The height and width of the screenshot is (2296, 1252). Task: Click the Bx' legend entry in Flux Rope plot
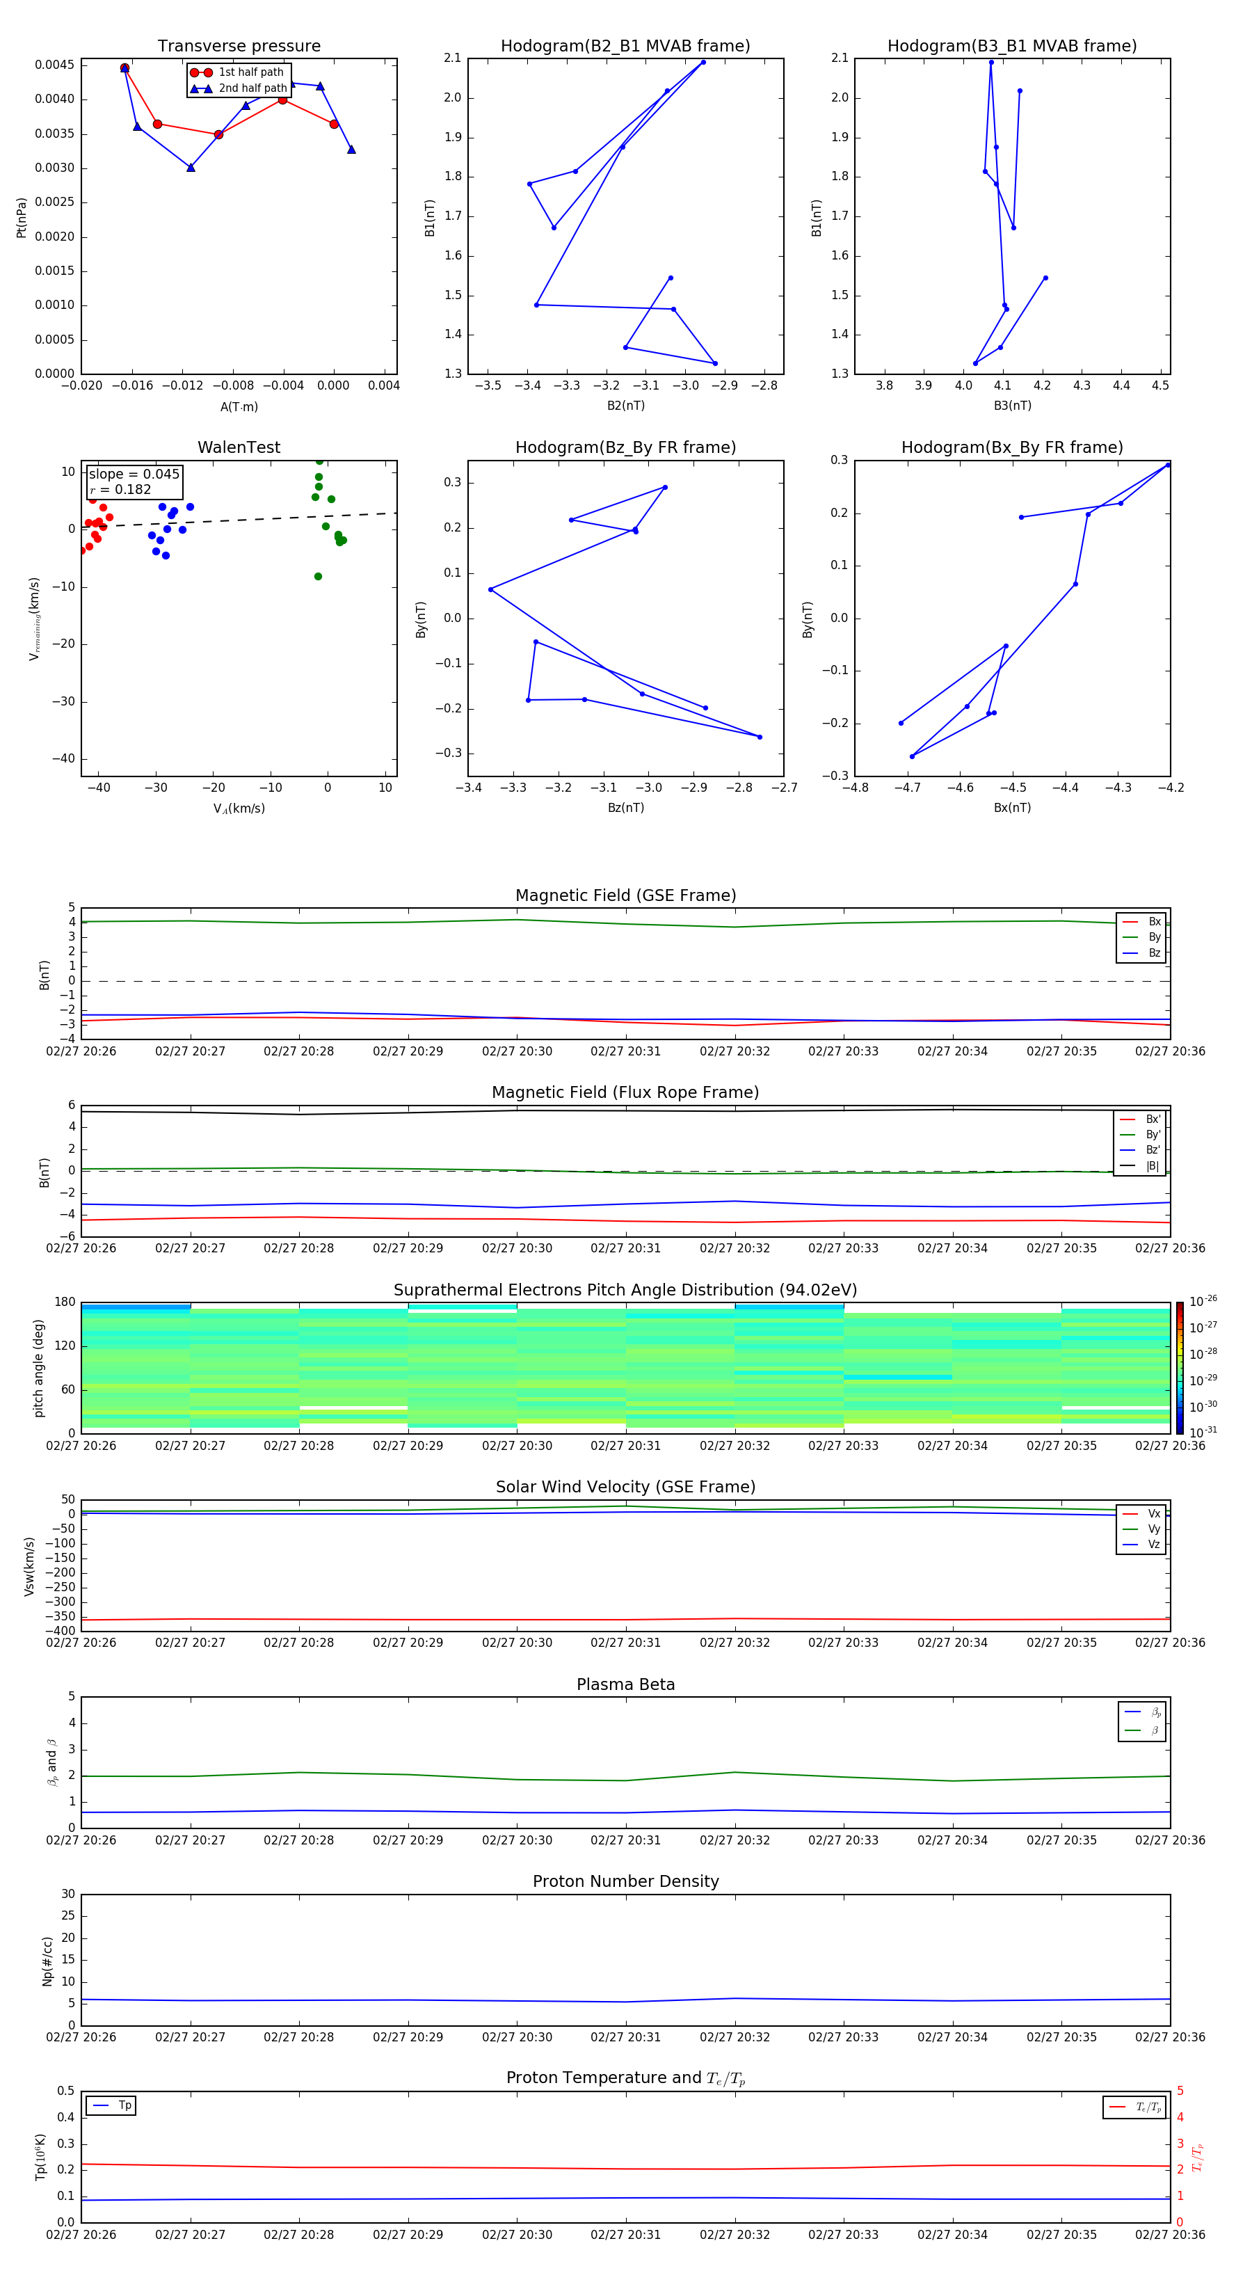click(1140, 1119)
